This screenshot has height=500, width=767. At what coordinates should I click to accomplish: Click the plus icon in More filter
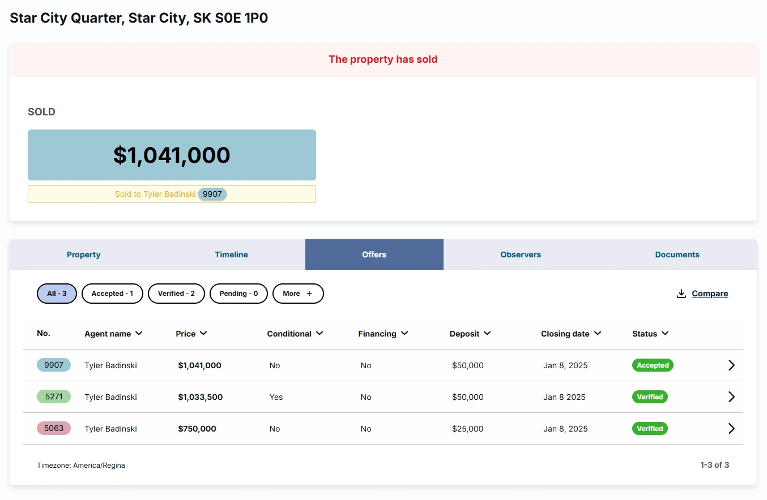[309, 294]
